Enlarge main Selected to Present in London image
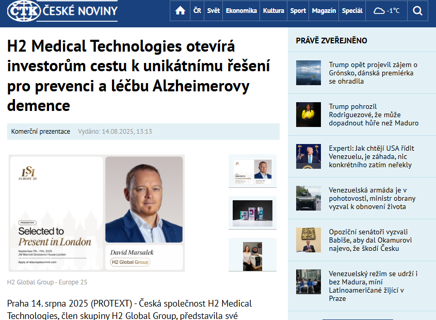Image resolution: width=436 pixels, height=320 pixels. (96, 214)
